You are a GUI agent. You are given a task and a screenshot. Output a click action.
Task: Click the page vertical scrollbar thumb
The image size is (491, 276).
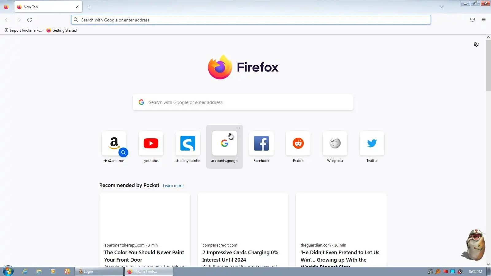488,66
